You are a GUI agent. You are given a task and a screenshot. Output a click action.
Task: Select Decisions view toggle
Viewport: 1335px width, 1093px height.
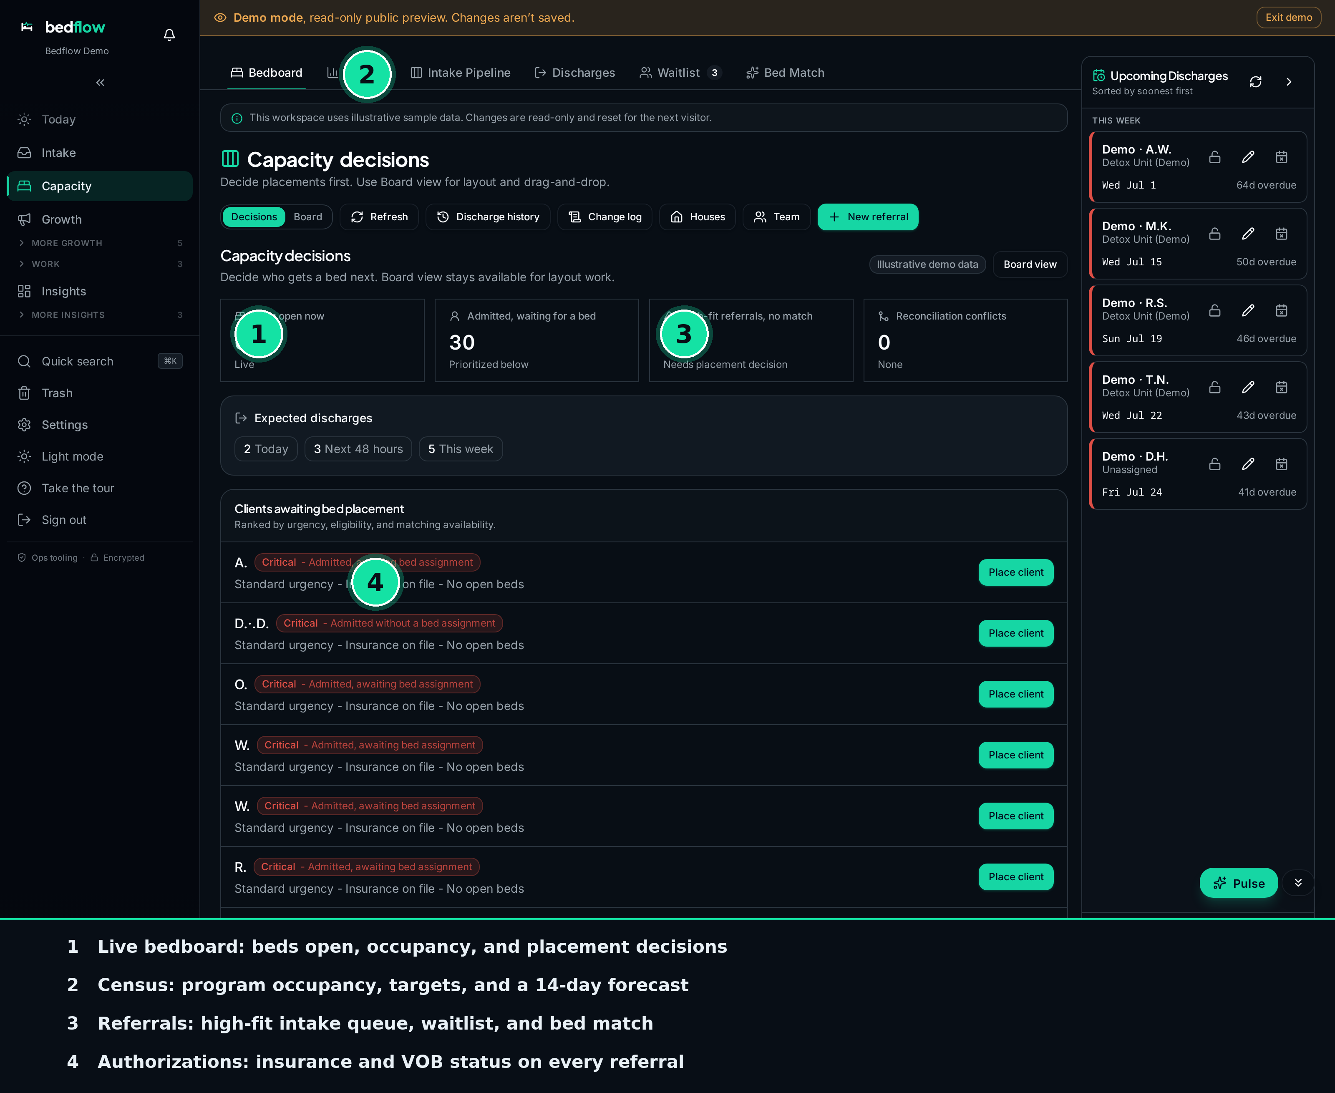pyautogui.click(x=254, y=217)
